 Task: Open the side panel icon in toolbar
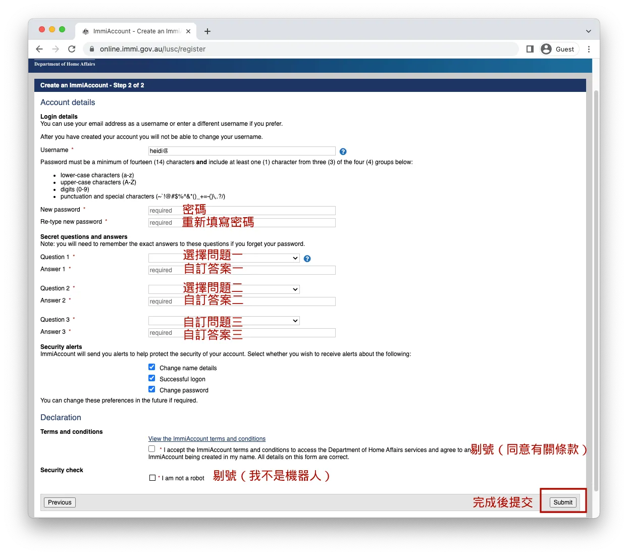(530, 49)
